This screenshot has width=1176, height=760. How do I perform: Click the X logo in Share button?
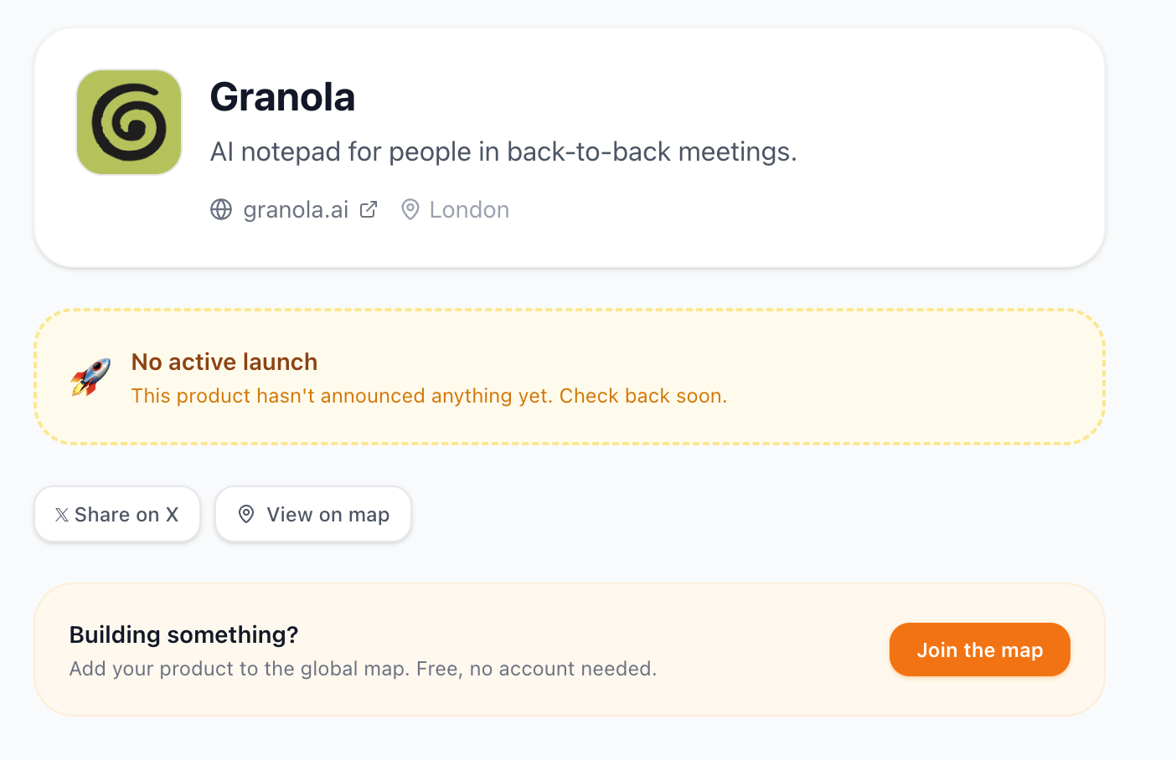[62, 515]
